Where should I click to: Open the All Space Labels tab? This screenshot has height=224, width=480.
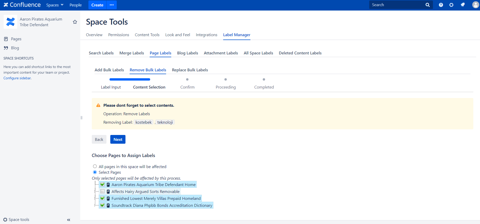(258, 53)
